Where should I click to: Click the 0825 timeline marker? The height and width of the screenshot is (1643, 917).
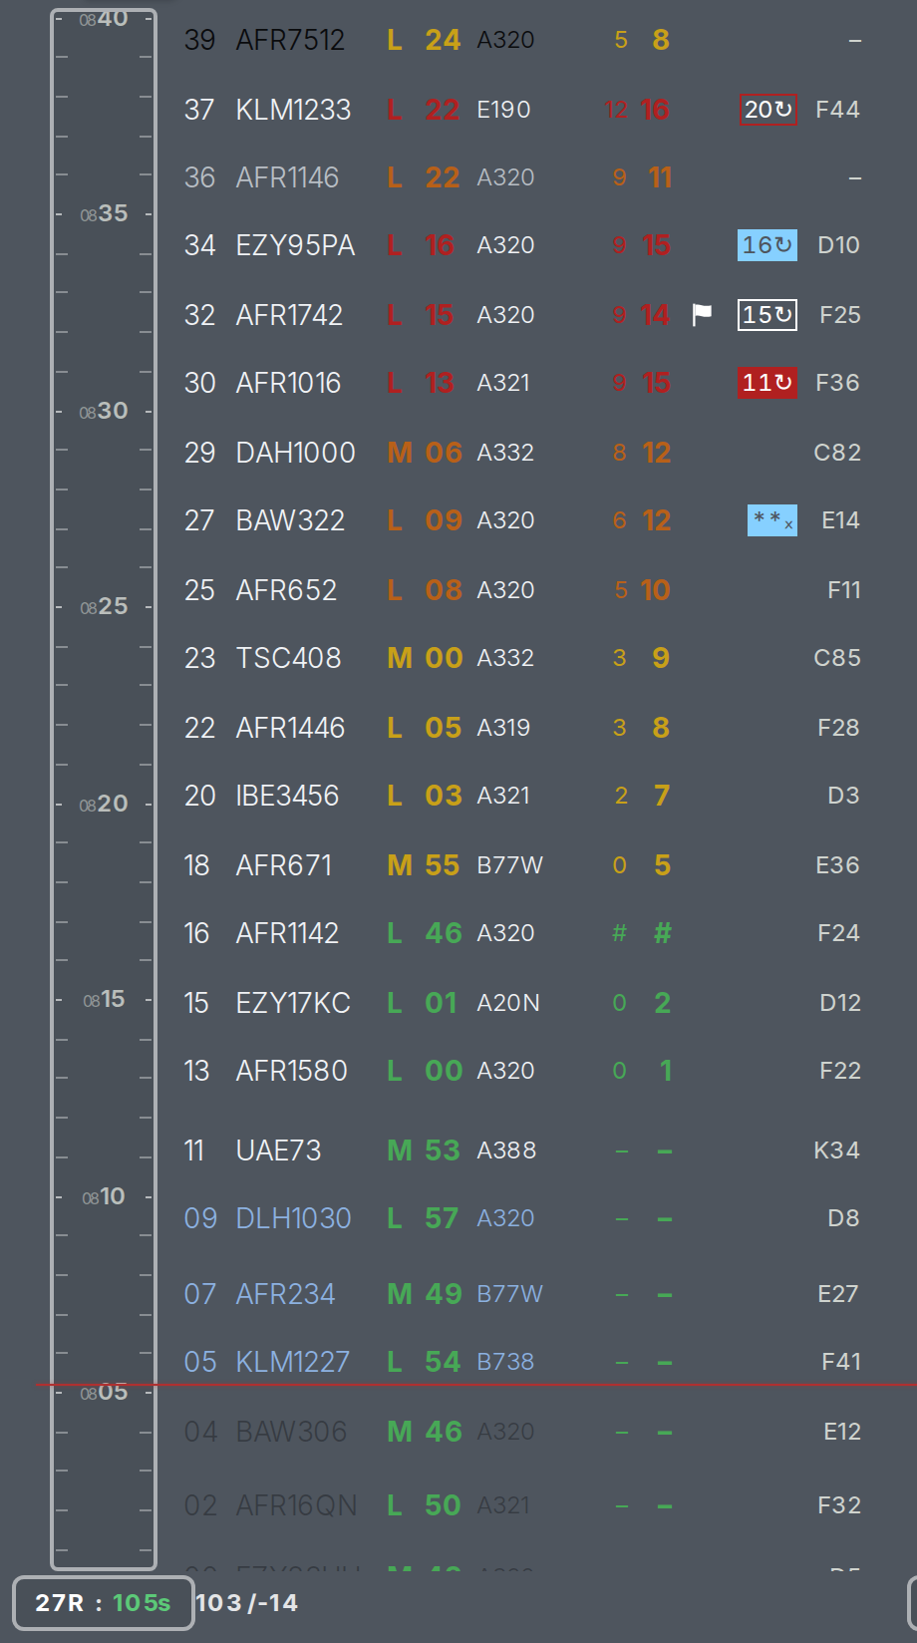tap(104, 606)
